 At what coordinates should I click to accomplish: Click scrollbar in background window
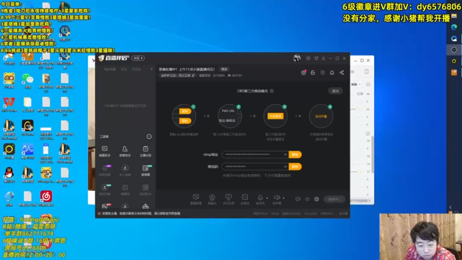click(372, 154)
